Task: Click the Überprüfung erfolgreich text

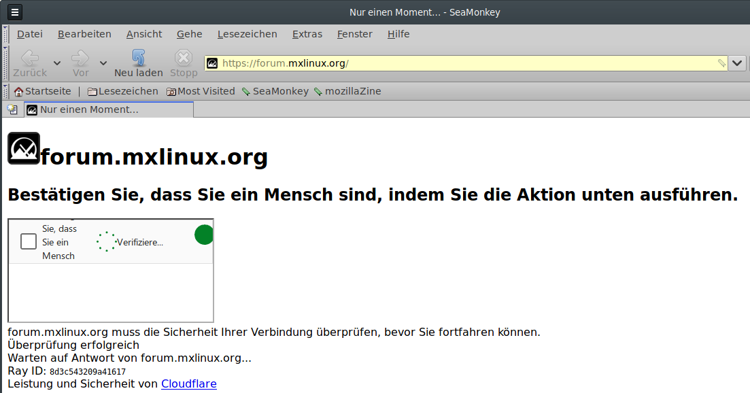Action: pos(73,345)
